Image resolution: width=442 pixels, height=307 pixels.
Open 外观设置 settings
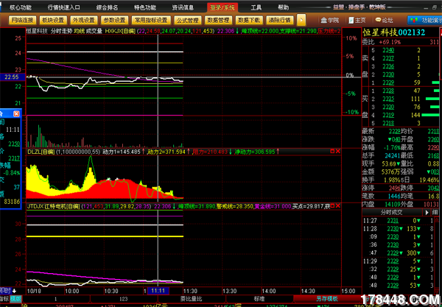click(x=84, y=21)
